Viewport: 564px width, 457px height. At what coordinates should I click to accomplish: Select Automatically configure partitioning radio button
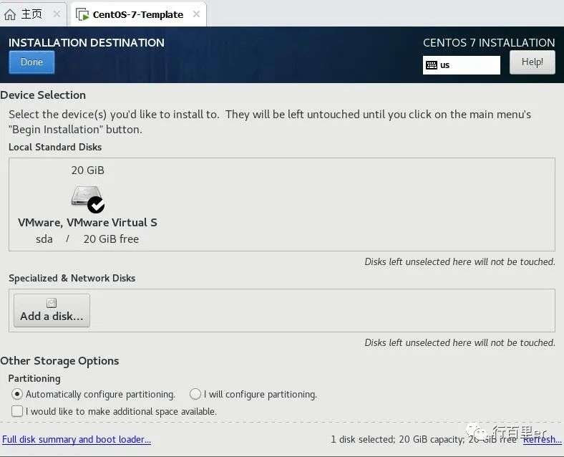[x=17, y=395]
